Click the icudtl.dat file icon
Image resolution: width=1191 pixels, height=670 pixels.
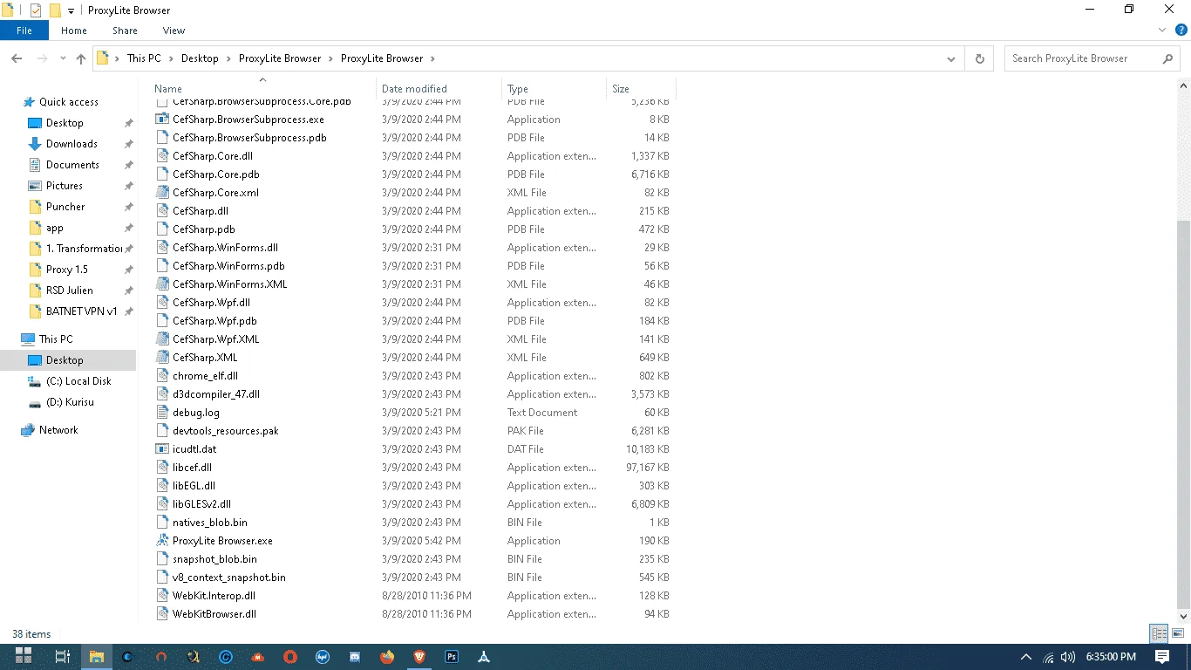point(161,449)
